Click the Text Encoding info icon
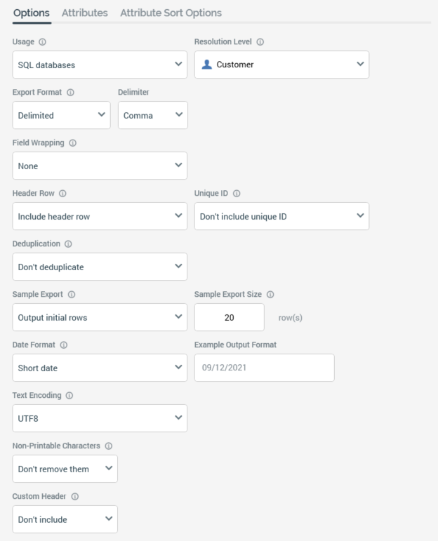 click(69, 396)
